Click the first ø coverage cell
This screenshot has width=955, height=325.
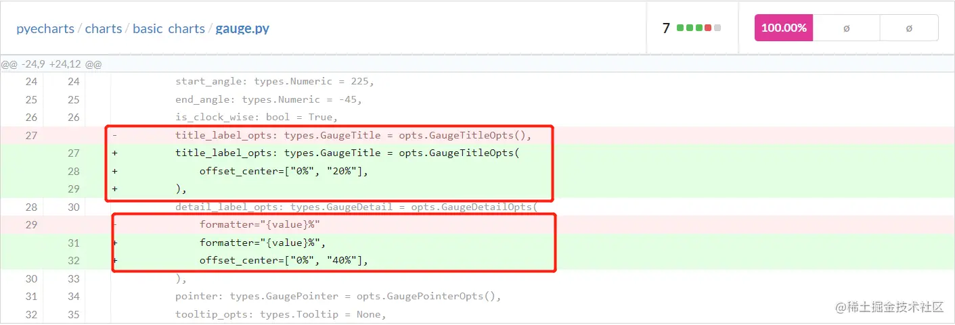point(846,28)
